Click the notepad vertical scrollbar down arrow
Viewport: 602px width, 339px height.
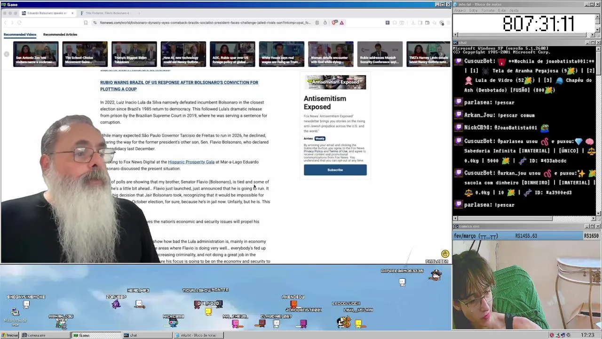coord(598,30)
